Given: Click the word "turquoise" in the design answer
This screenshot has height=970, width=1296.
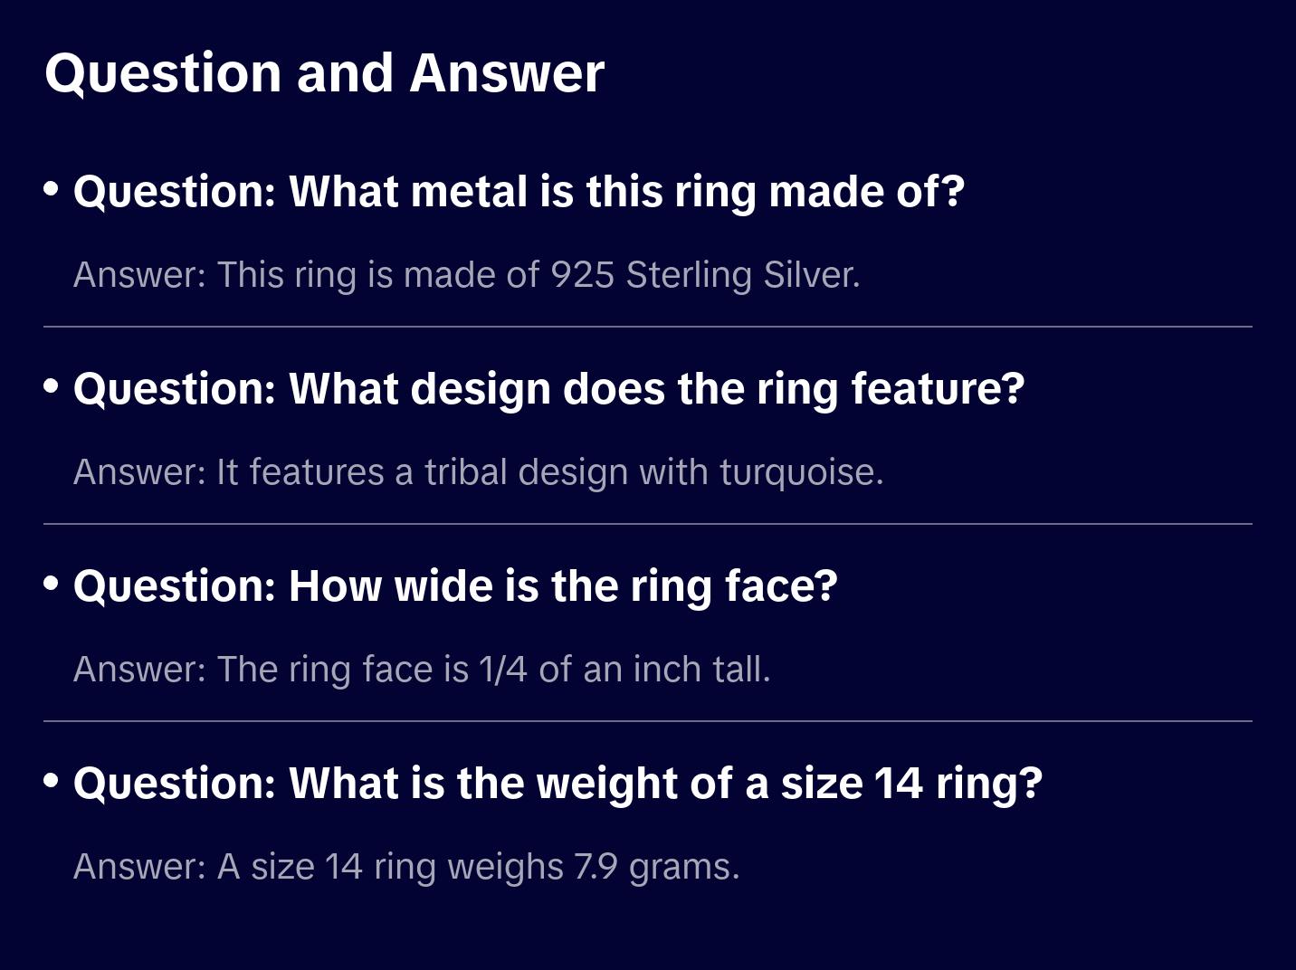Looking at the screenshot, I should (x=800, y=472).
